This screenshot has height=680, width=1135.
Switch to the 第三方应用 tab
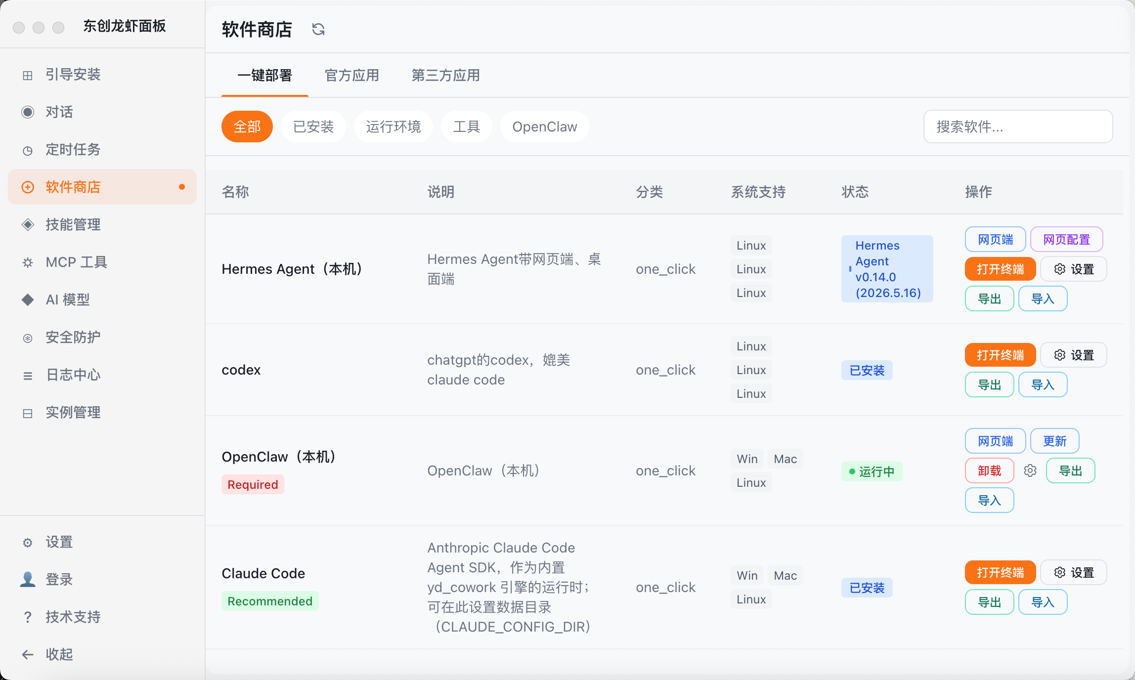click(446, 76)
